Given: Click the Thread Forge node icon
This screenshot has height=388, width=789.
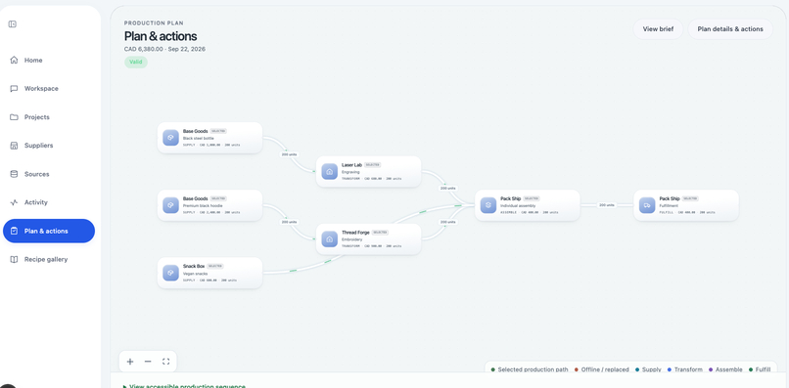Looking at the screenshot, I should (x=330, y=239).
